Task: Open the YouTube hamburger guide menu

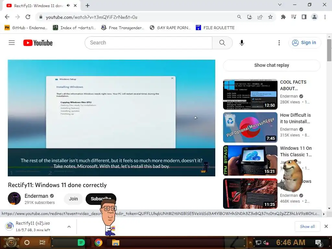Action: [x=12, y=43]
